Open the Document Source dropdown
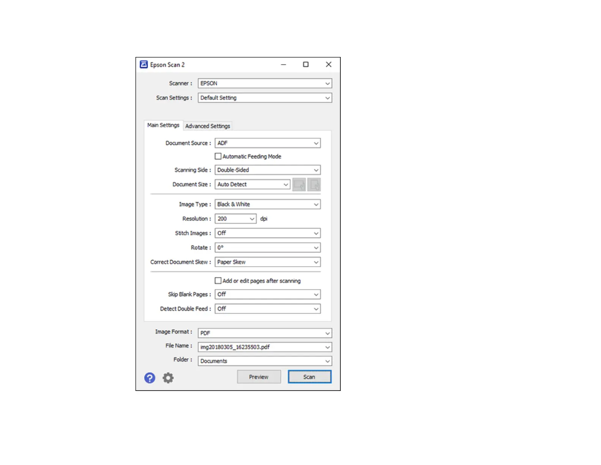The height and width of the screenshot is (465, 601). pyautogui.click(x=268, y=143)
